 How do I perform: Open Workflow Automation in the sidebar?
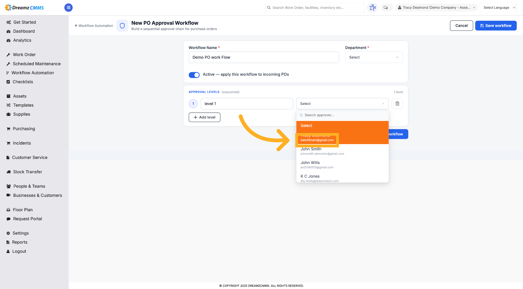coord(33,73)
